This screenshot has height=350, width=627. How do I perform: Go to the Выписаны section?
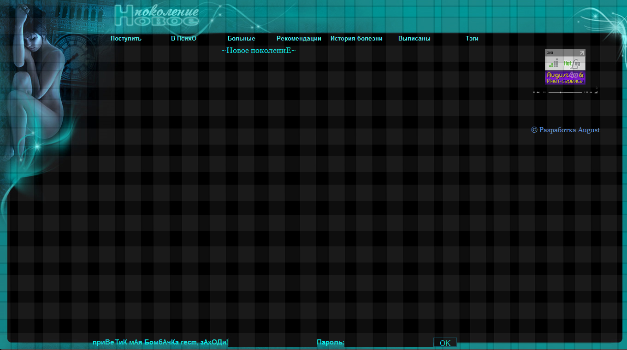pos(414,39)
